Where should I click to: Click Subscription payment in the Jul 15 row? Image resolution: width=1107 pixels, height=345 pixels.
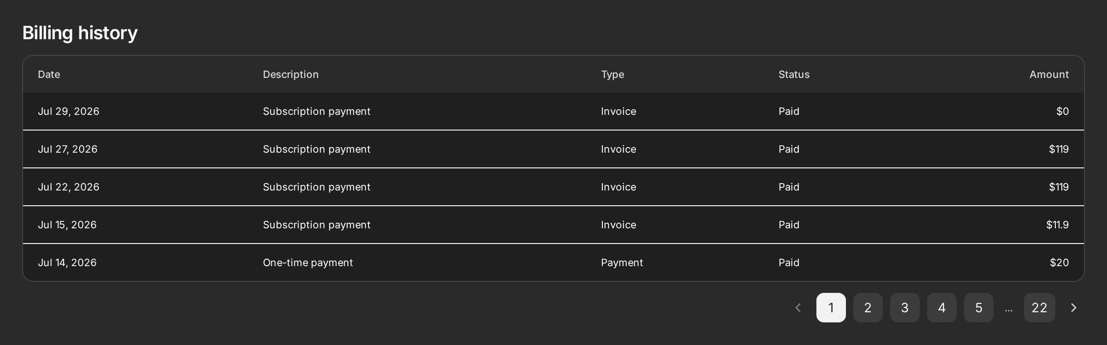[316, 225]
